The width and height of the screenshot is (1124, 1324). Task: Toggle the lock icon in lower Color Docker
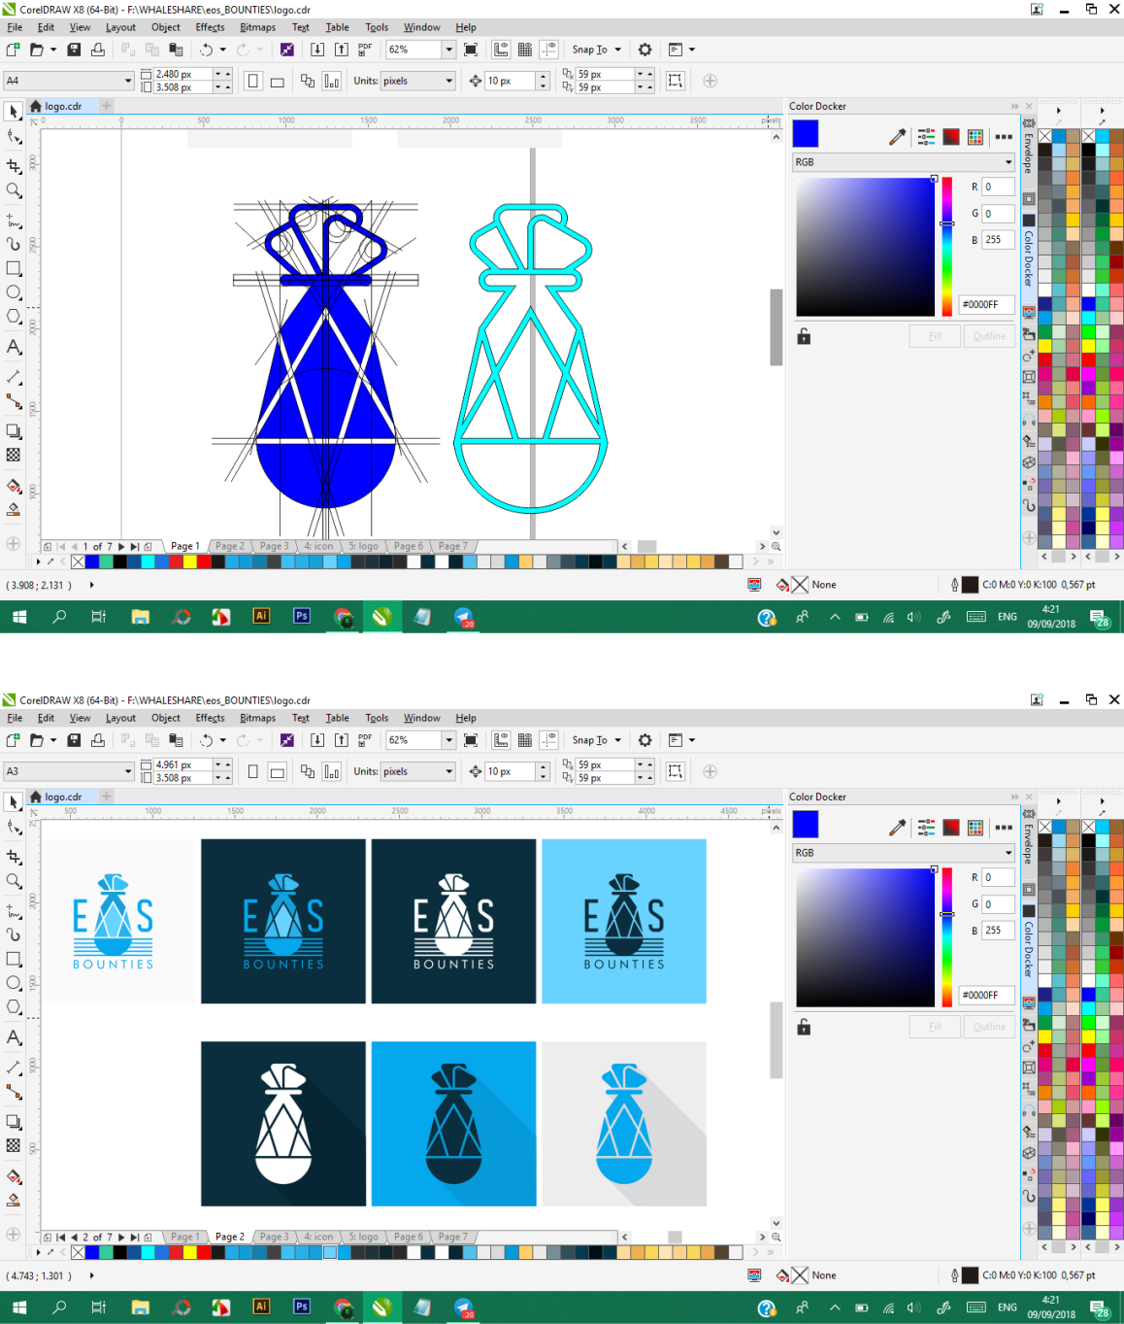804,1028
